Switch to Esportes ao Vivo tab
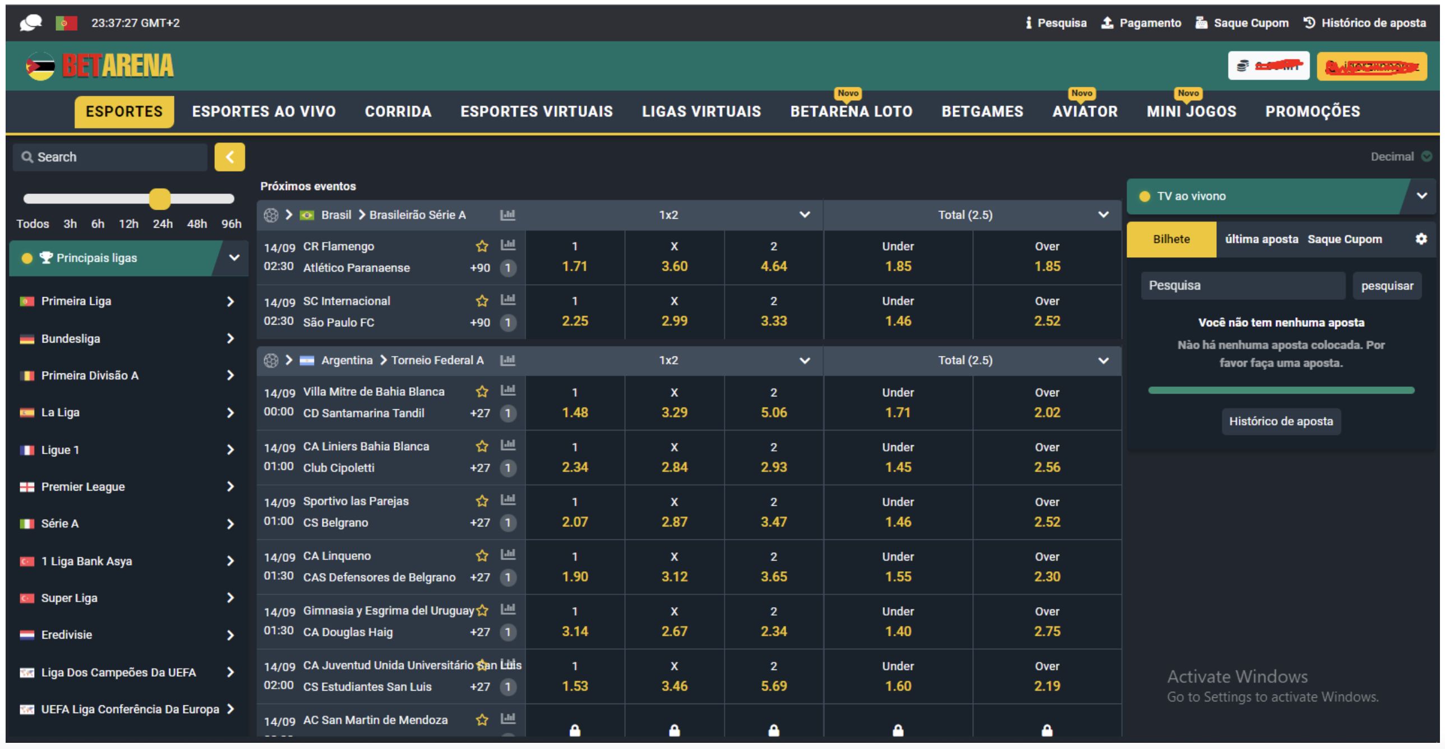 click(264, 112)
